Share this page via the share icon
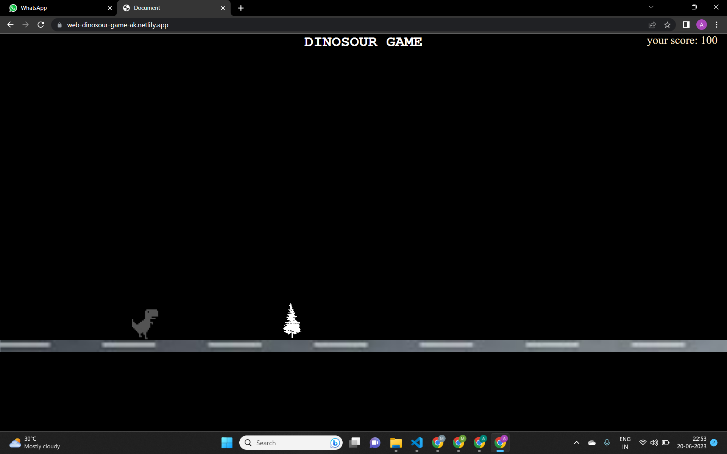This screenshot has width=727, height=454. click(x=652, y=25)
